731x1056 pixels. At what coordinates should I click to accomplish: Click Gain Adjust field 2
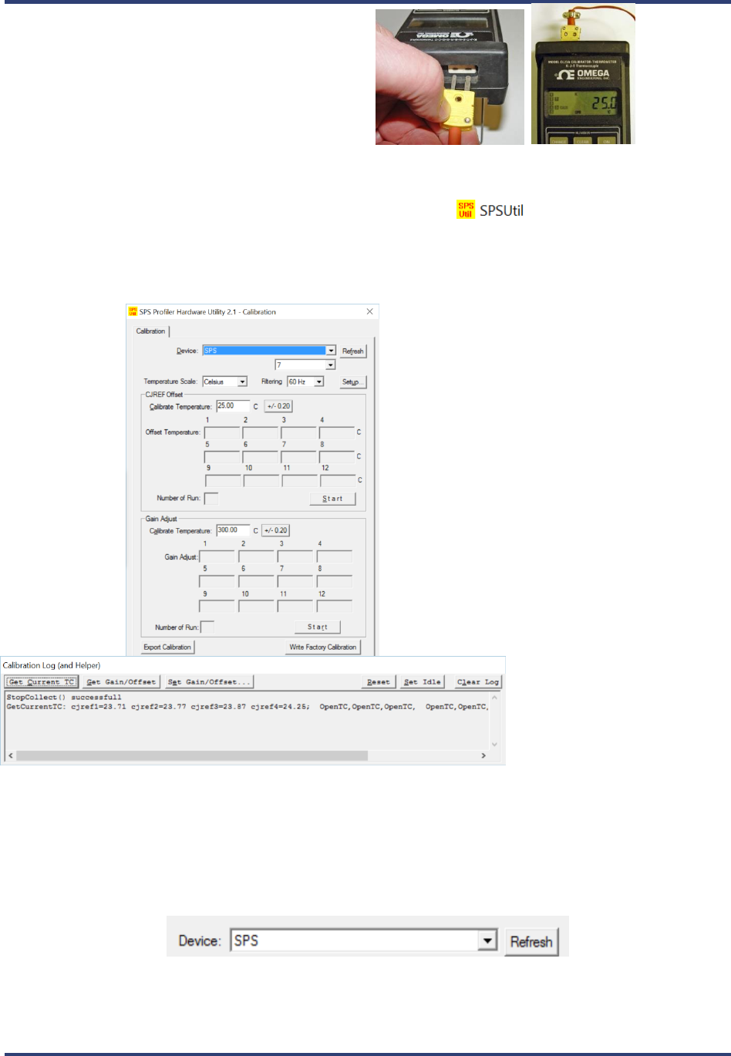tap(256, 557)
